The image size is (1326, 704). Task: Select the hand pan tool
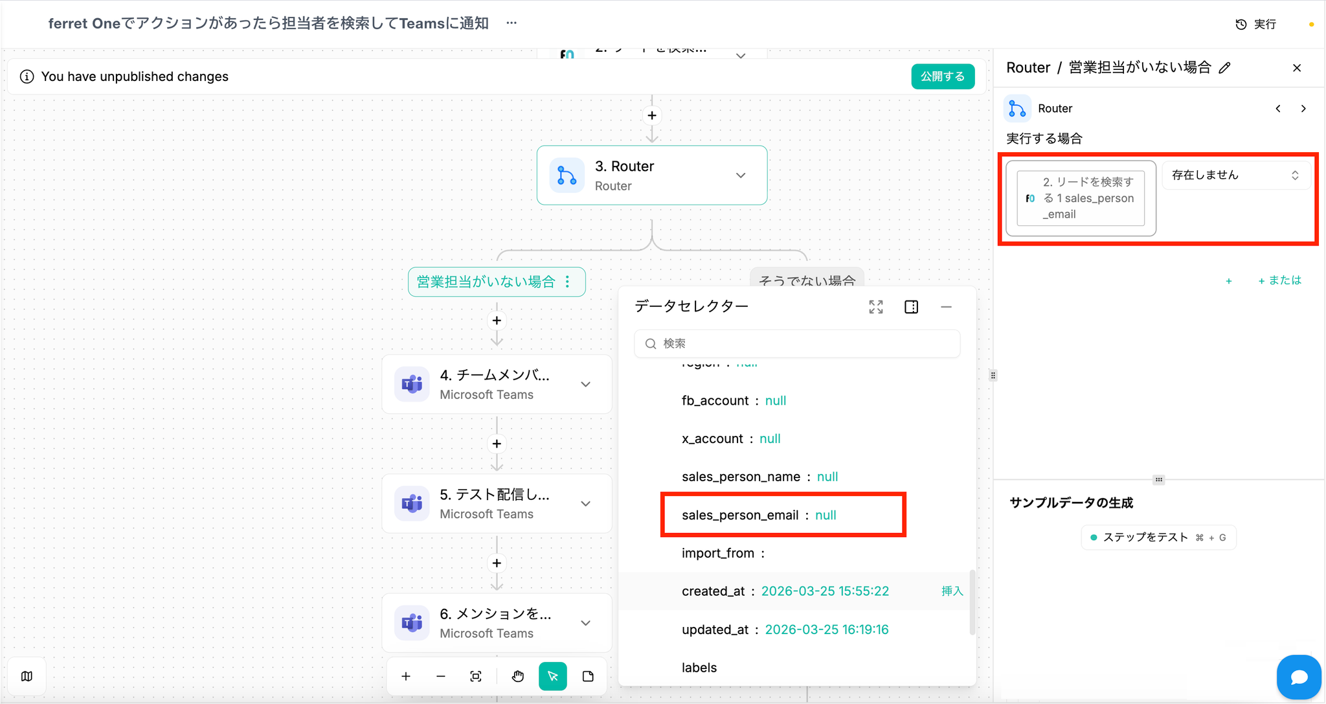pyautogui.click(x=517, y=676)
